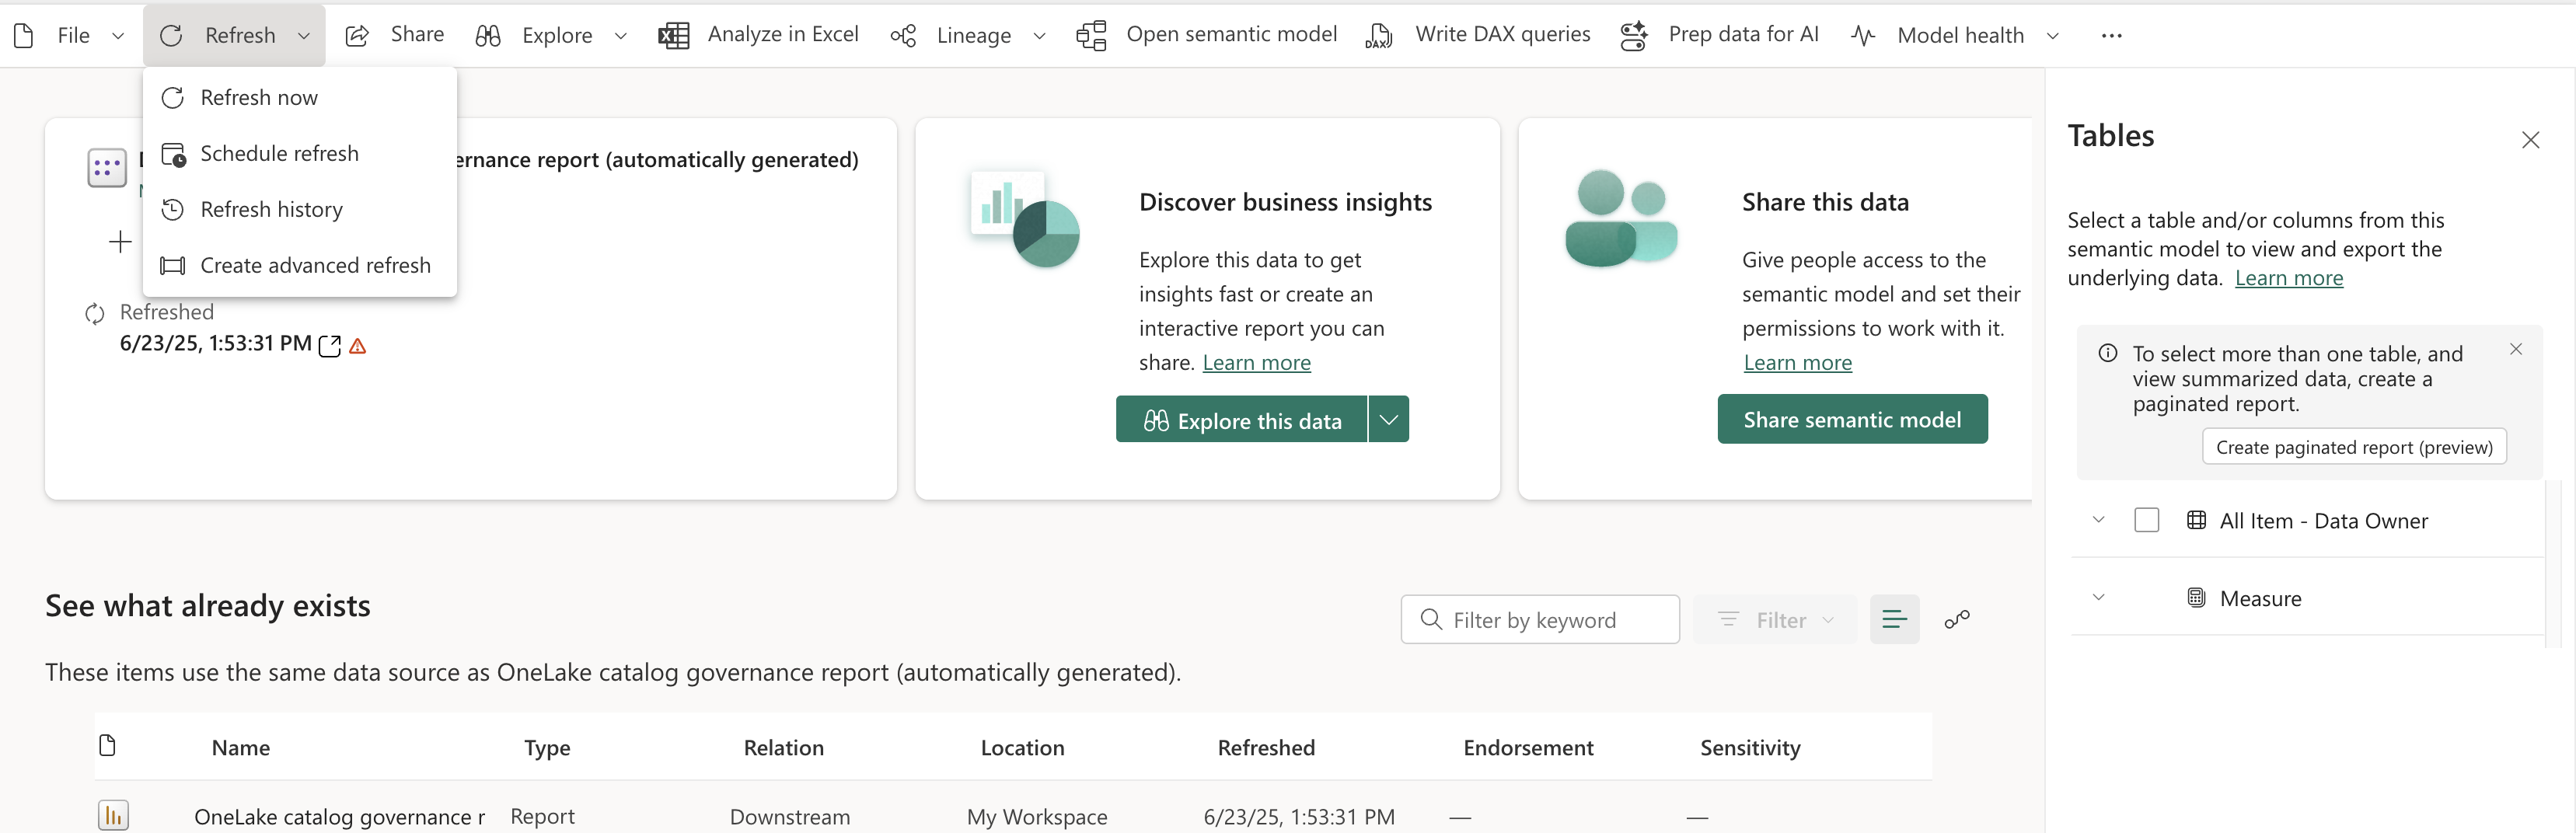2576x833 pixels.
Task: Dismiss the paginated report info banner
Action: pyautogui.click(x=2516, y=349)
